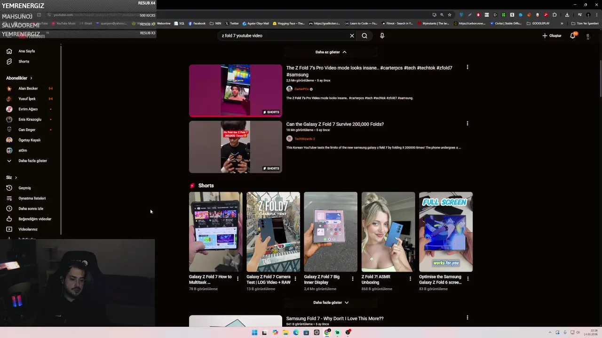Open Z Fold 7 ASMR Unboxing short
This screenshot has height=338, width=602.
point(388,232)
